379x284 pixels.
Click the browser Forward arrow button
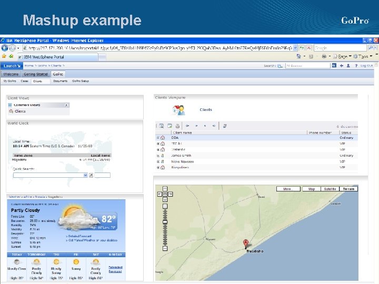coord(12,48)
